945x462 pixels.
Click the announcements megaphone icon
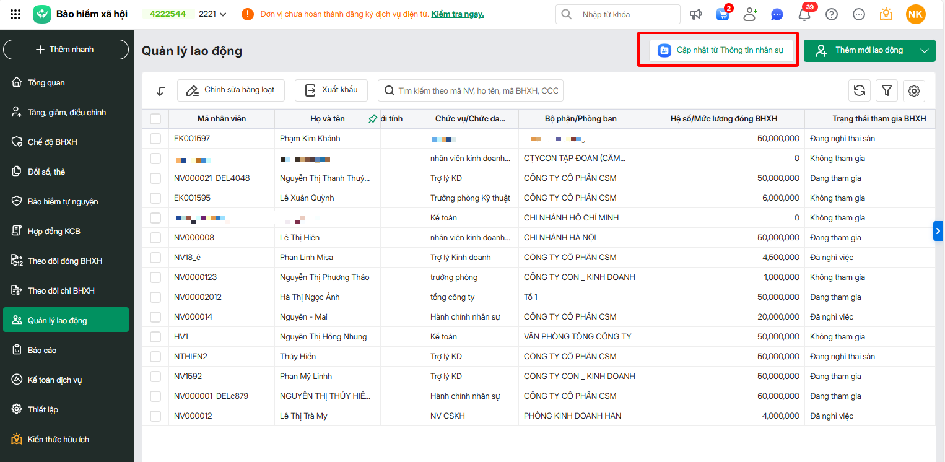pos(697,14)
